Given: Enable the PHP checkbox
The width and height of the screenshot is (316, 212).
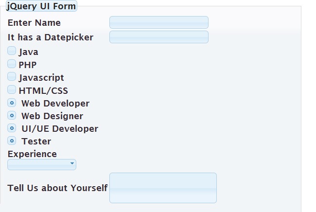Looking at the screenshot, I should [x=12, y=64].
